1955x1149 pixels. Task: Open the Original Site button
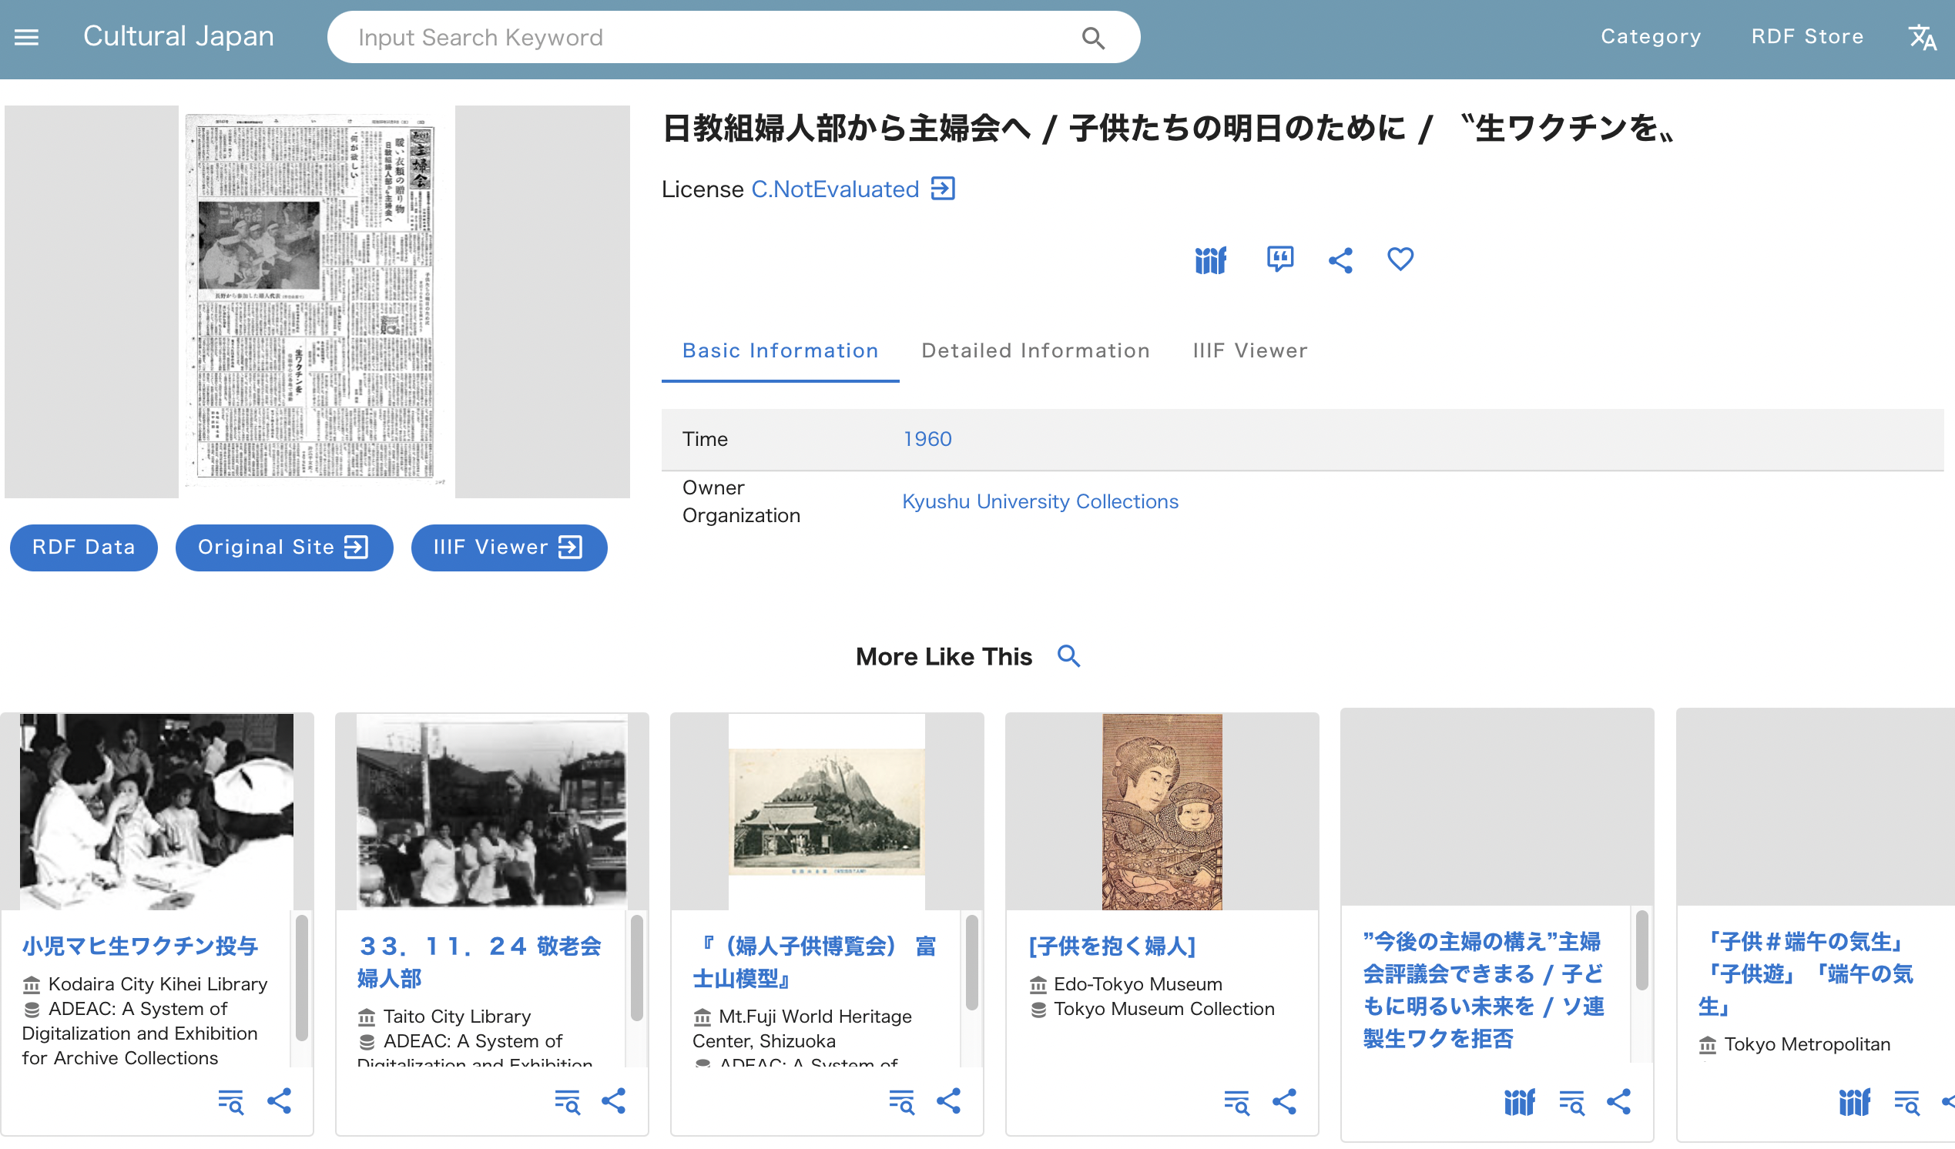point(284,547)
